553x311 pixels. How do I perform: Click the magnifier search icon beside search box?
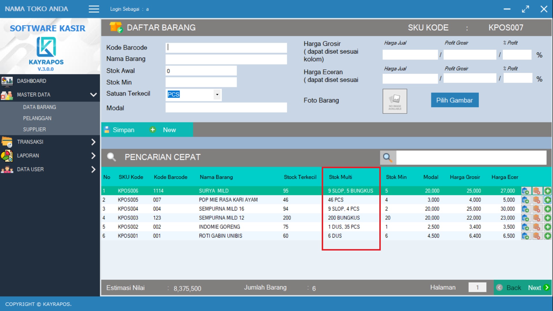click(388, 158)
